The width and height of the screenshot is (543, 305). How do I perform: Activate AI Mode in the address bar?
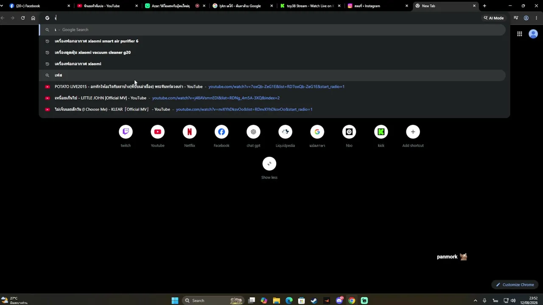tap(493, 18)
